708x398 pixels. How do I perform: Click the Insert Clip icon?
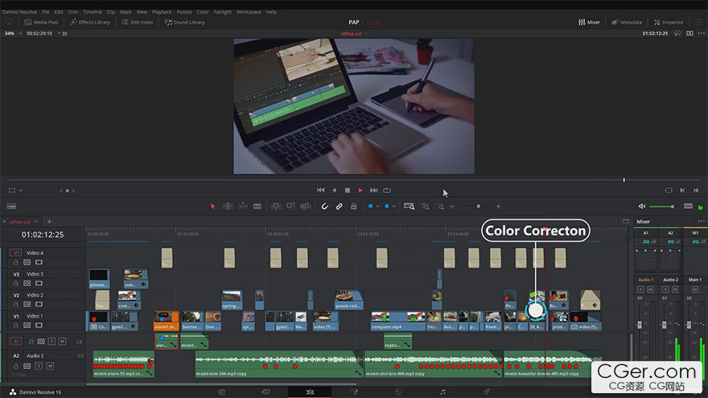(276, 206)
